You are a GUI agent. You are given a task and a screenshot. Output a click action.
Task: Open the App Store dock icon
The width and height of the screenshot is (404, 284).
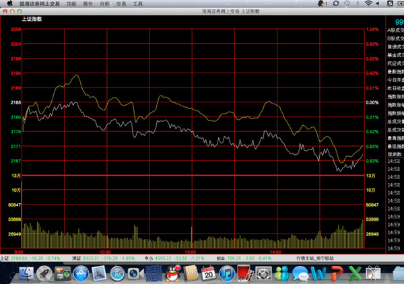[81, 274]
